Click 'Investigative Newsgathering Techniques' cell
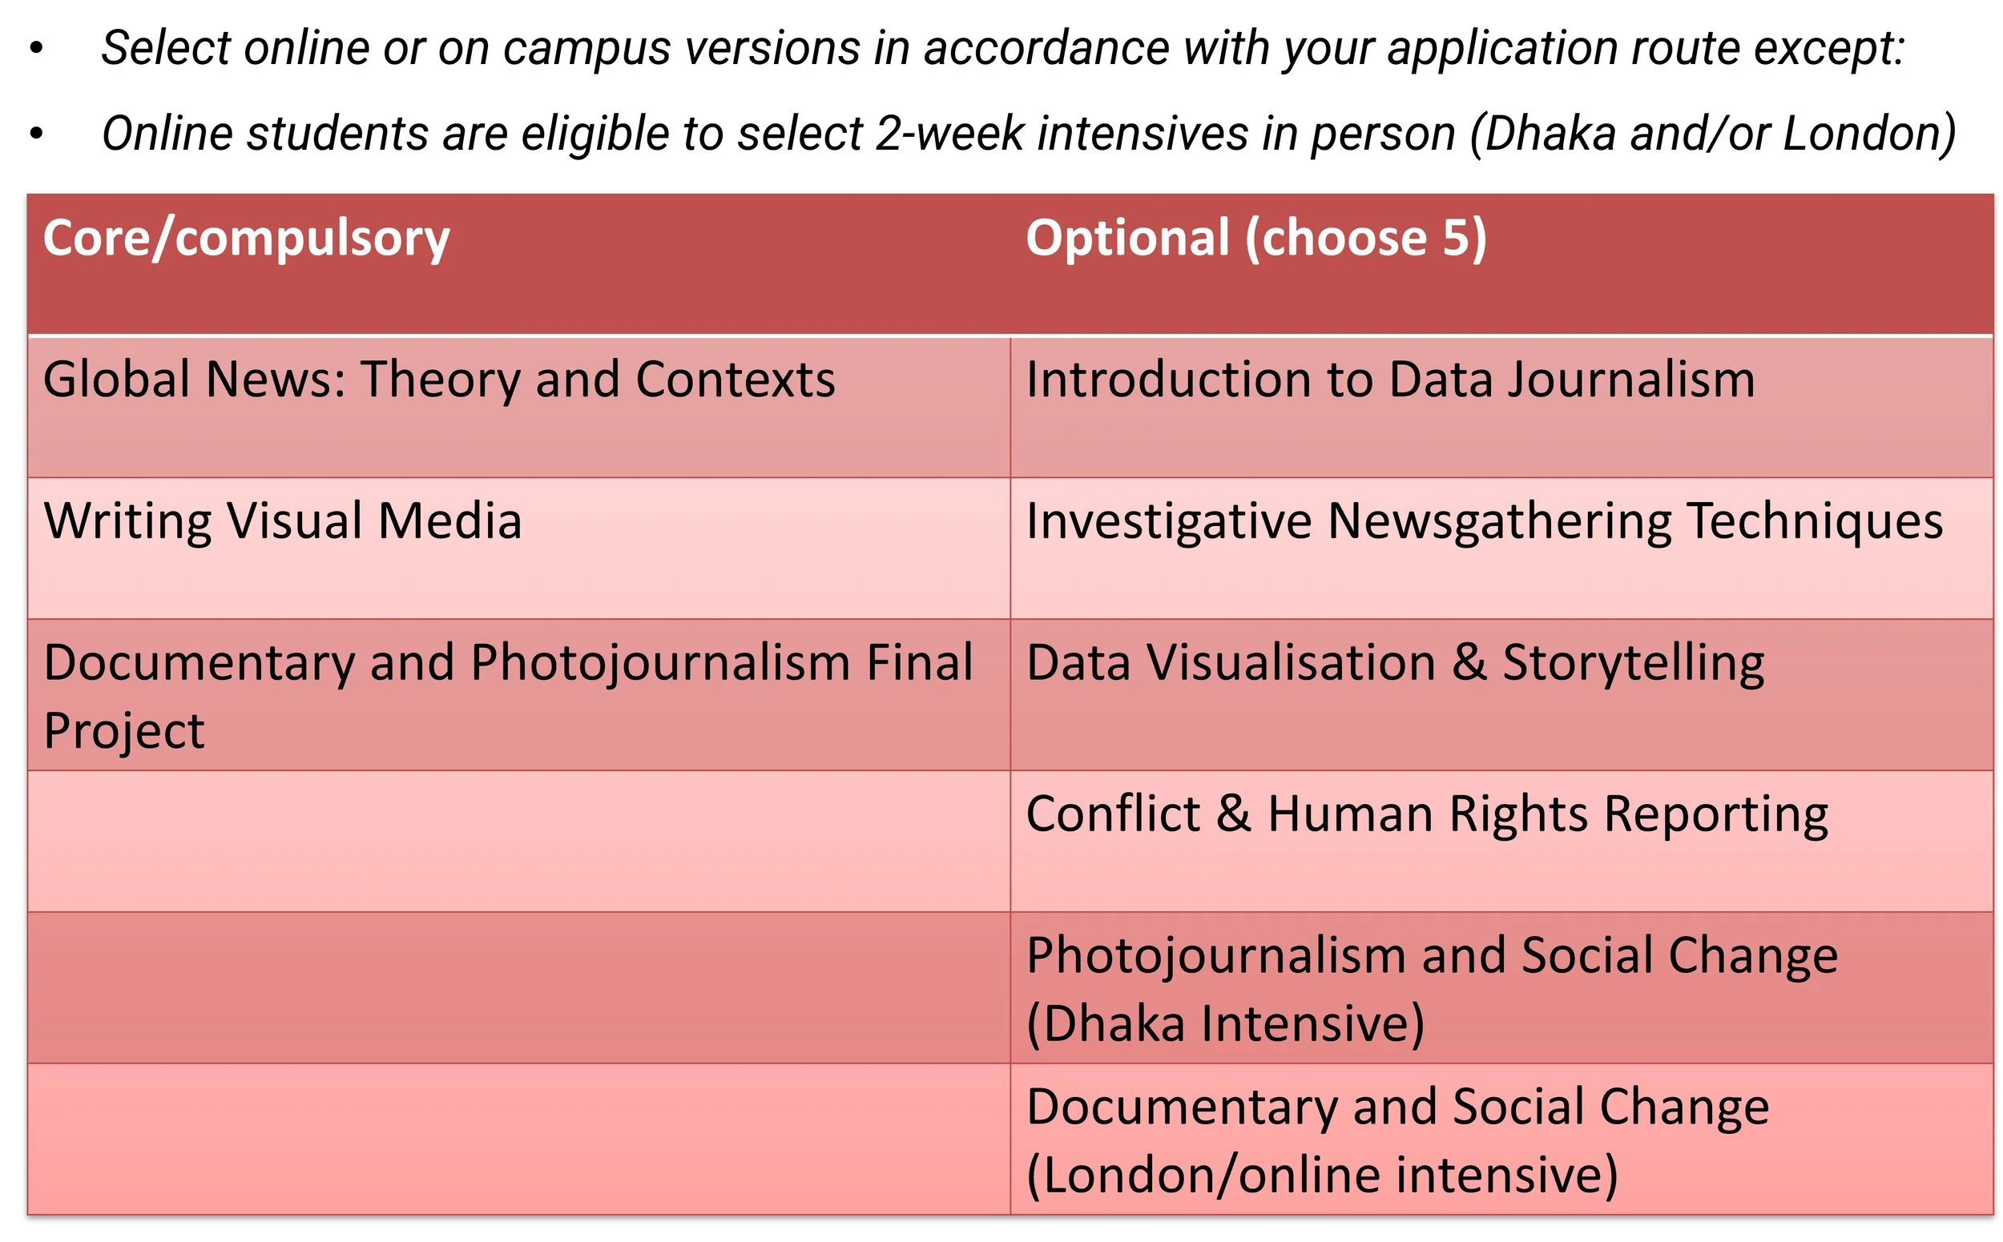 (1483, 521)
